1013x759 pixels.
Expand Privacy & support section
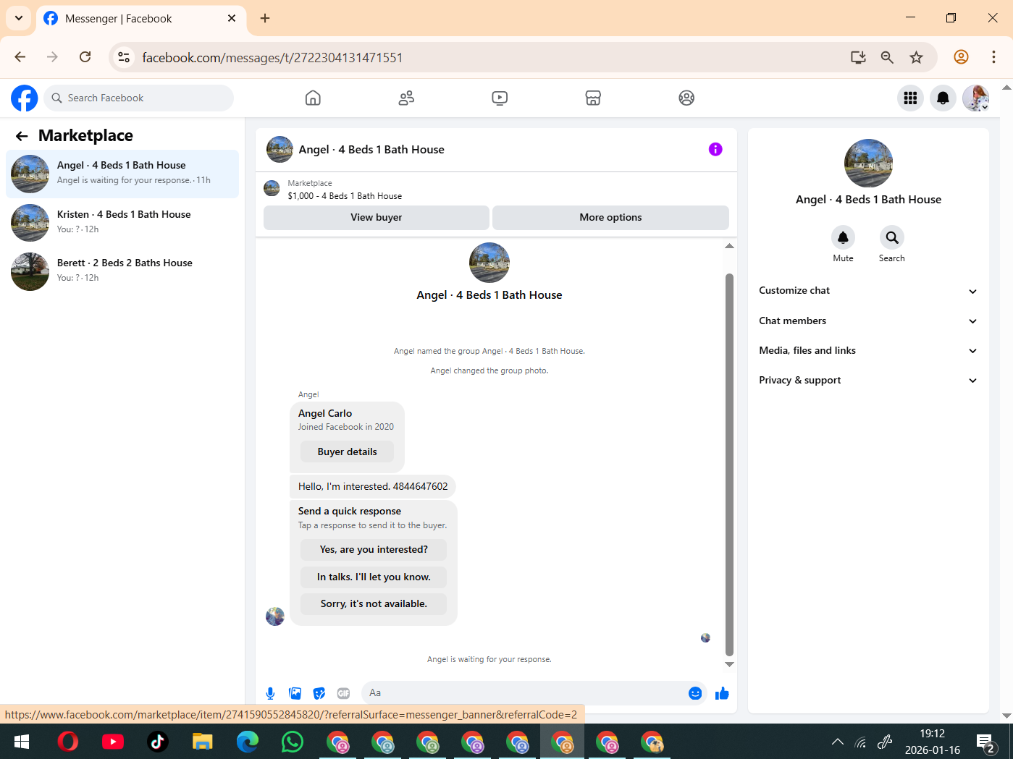point(868,380)
